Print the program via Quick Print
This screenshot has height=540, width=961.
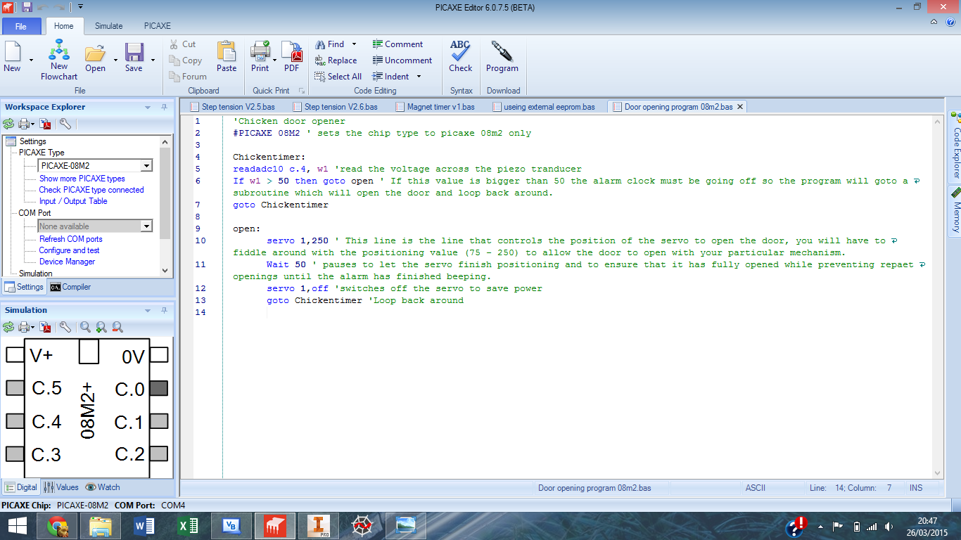tap(260, 56)
